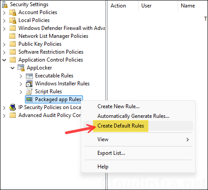Click the IP Security Policies computer icon
208x190 pixels.
pos(13,107)
